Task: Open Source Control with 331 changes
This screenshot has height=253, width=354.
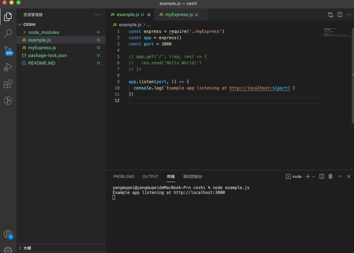Action: point(8,50)
